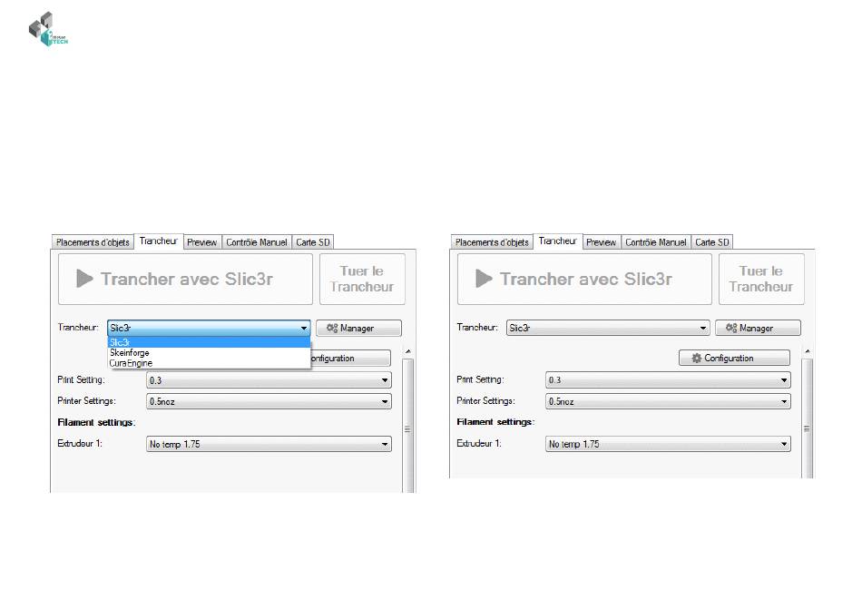Click the scrollbar grip in left panel
The image size is (862, 610).
pyautogui.click(x=407, y=429)
